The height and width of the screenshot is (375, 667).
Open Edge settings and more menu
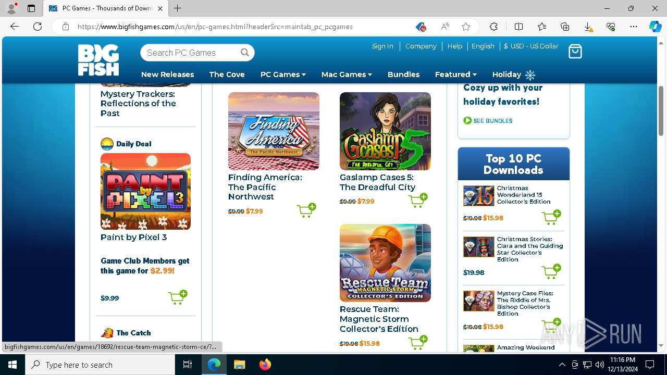coord(634,27)
